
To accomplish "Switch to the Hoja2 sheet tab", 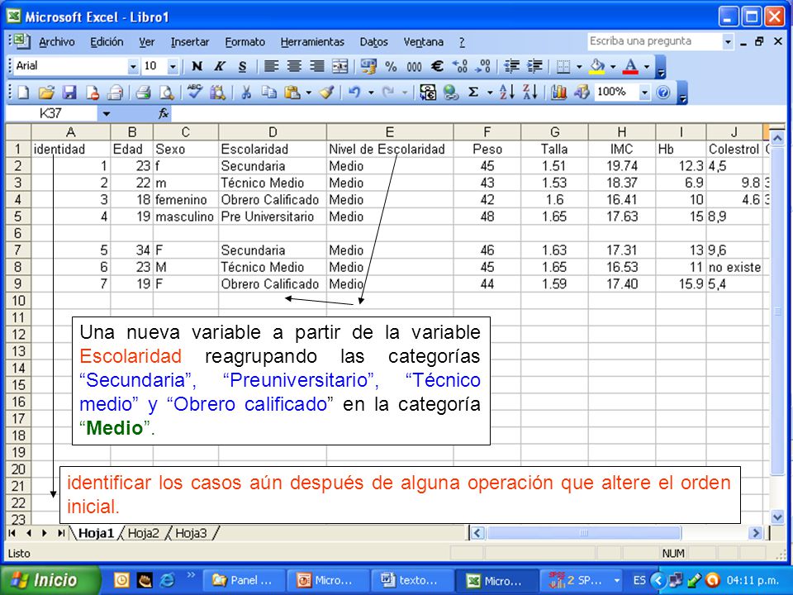I will 143,533.
